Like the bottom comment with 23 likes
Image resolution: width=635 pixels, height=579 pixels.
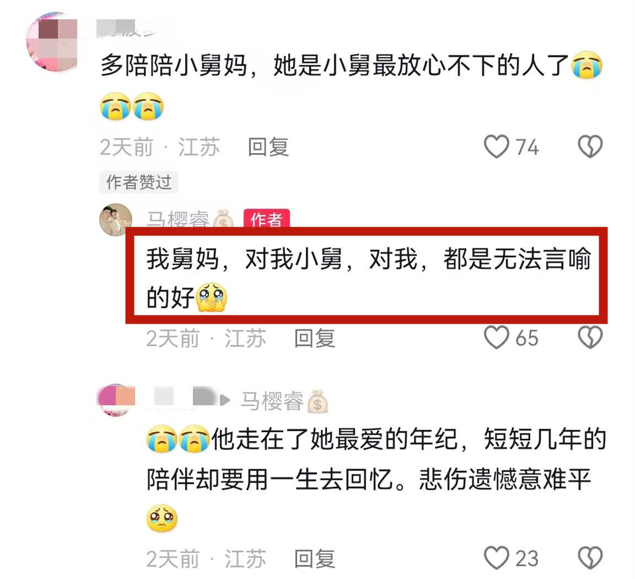[x=497, y=558]
